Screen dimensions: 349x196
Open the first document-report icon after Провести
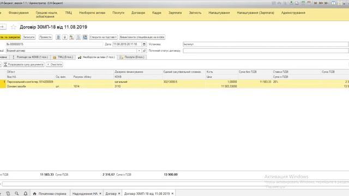coord(58,37)
